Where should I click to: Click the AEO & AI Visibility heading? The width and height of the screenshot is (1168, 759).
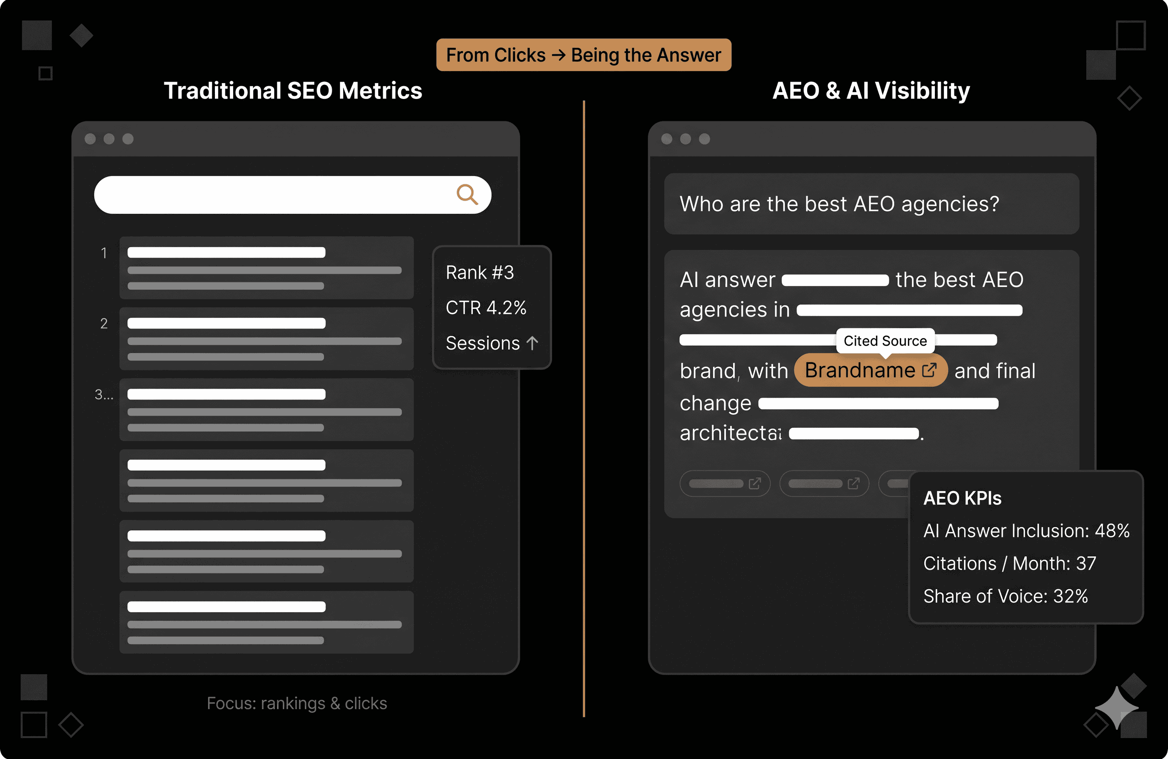(871, 91)
